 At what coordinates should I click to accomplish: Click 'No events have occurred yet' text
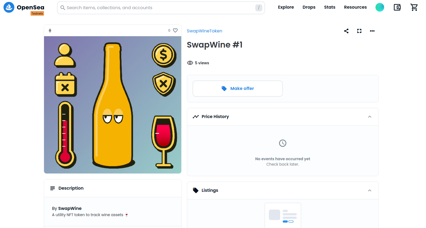coord(283,159)
